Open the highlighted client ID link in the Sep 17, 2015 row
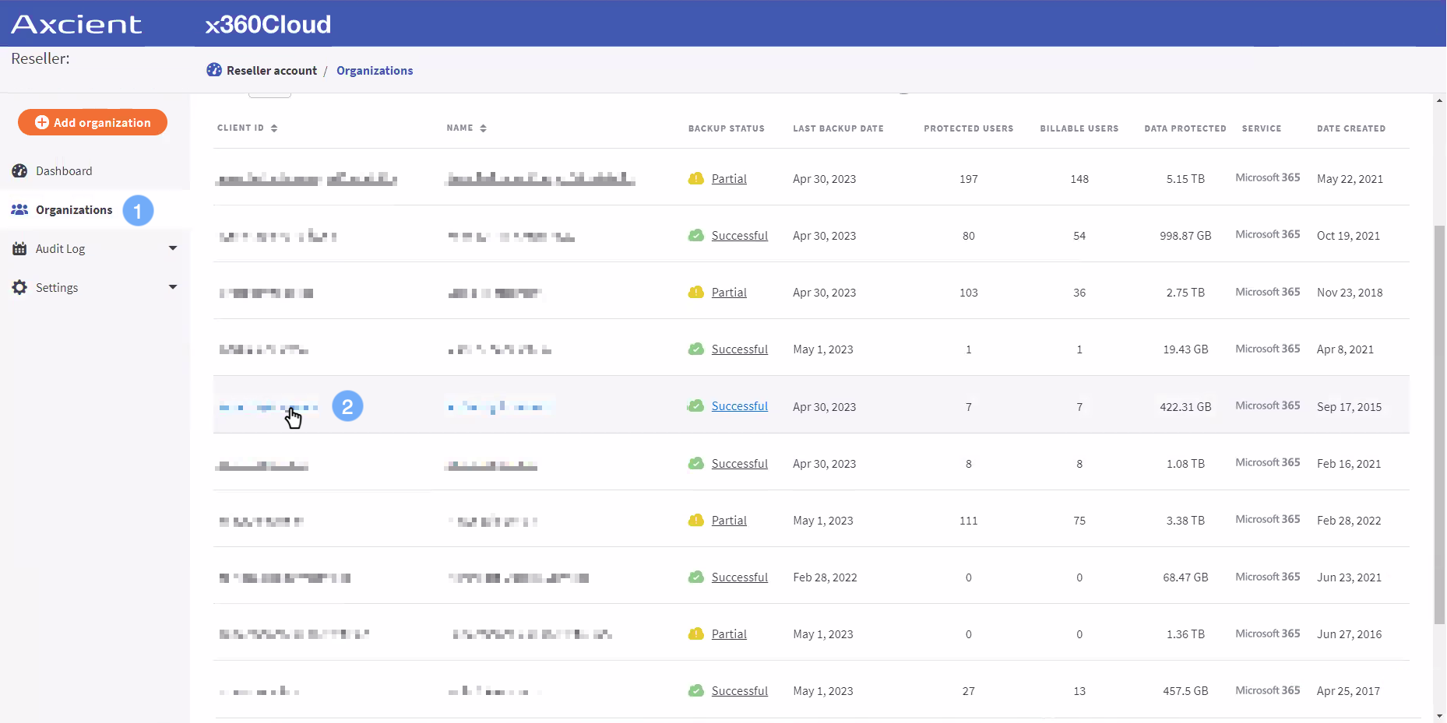 268,407
